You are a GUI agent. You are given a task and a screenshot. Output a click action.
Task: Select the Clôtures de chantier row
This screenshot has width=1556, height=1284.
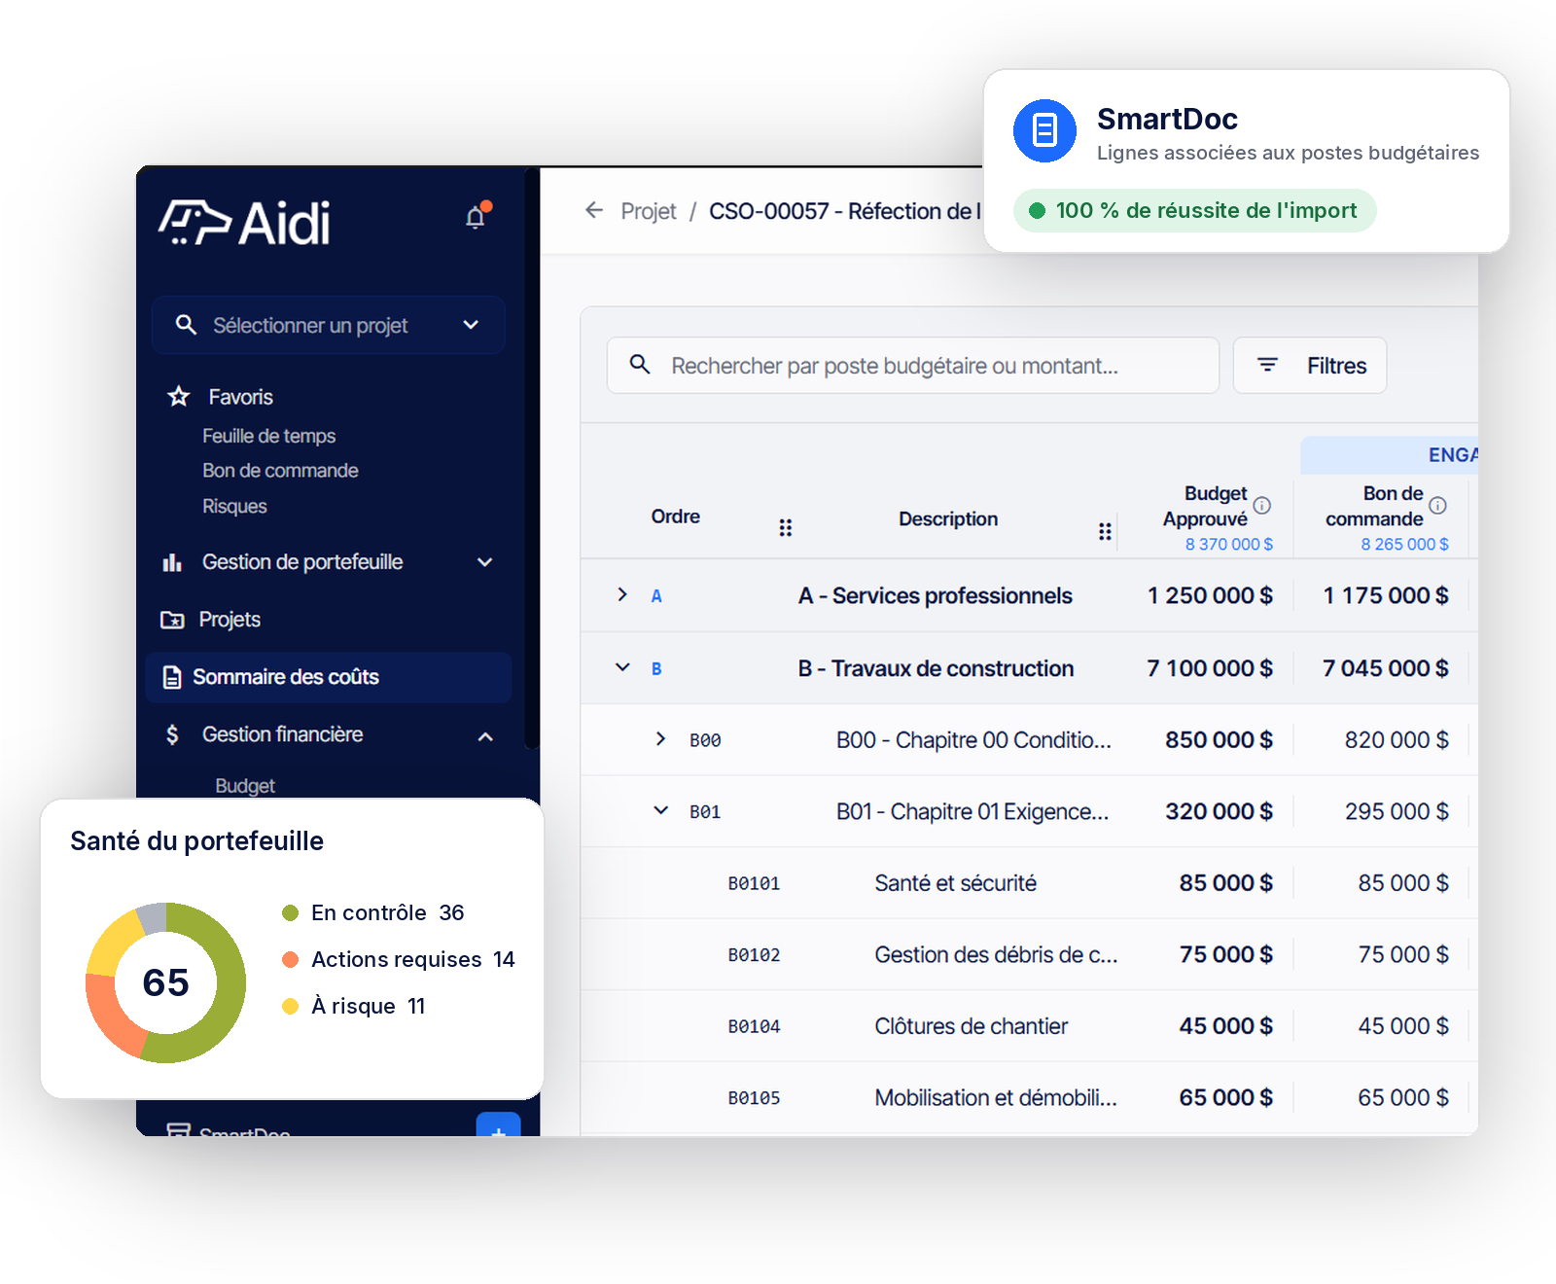pyautogui.click(x=1029, y=1026)
